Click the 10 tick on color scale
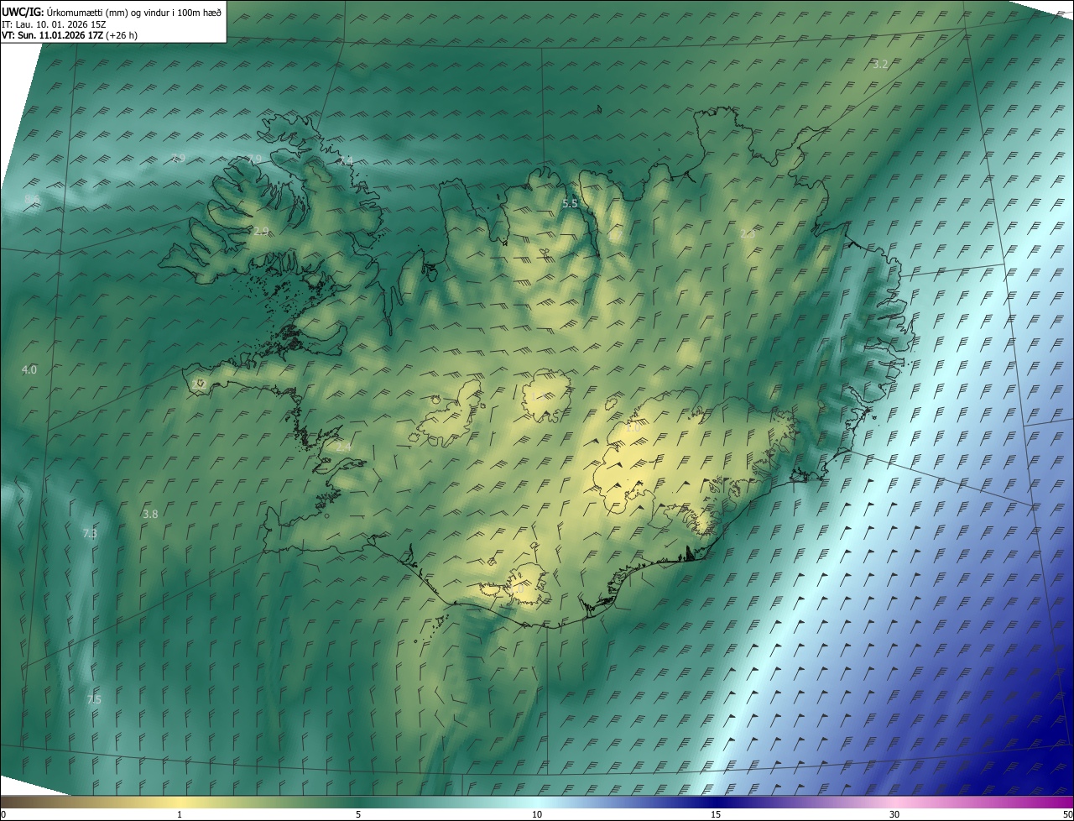Image resolution: width=1074 pixels, height=821 pixels. point(537,814)
